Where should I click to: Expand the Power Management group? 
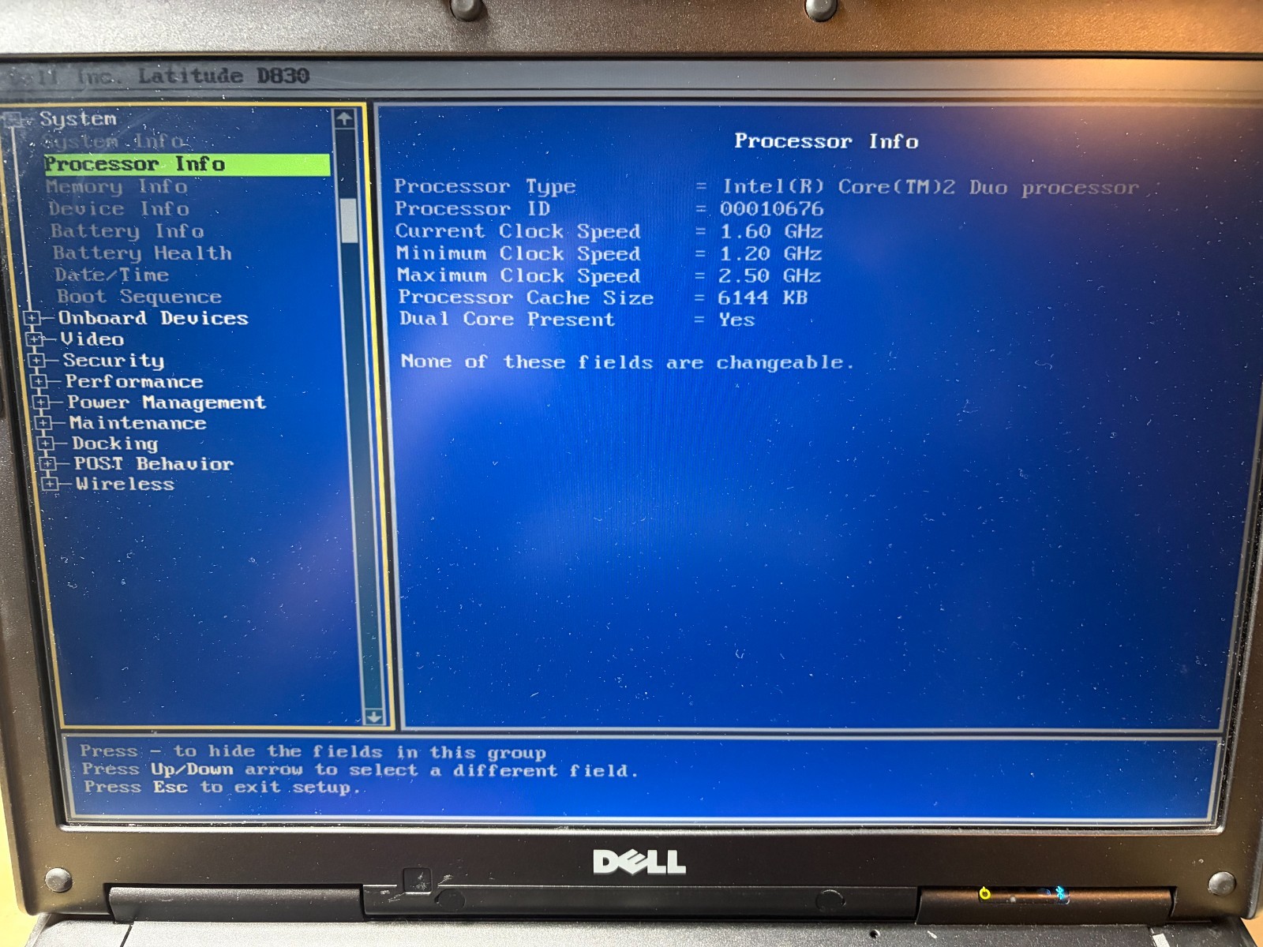coord(42,402)
